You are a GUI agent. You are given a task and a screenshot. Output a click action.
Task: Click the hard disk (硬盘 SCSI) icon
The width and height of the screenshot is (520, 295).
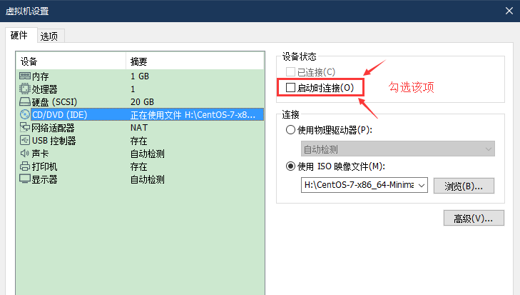pos(25,101)
